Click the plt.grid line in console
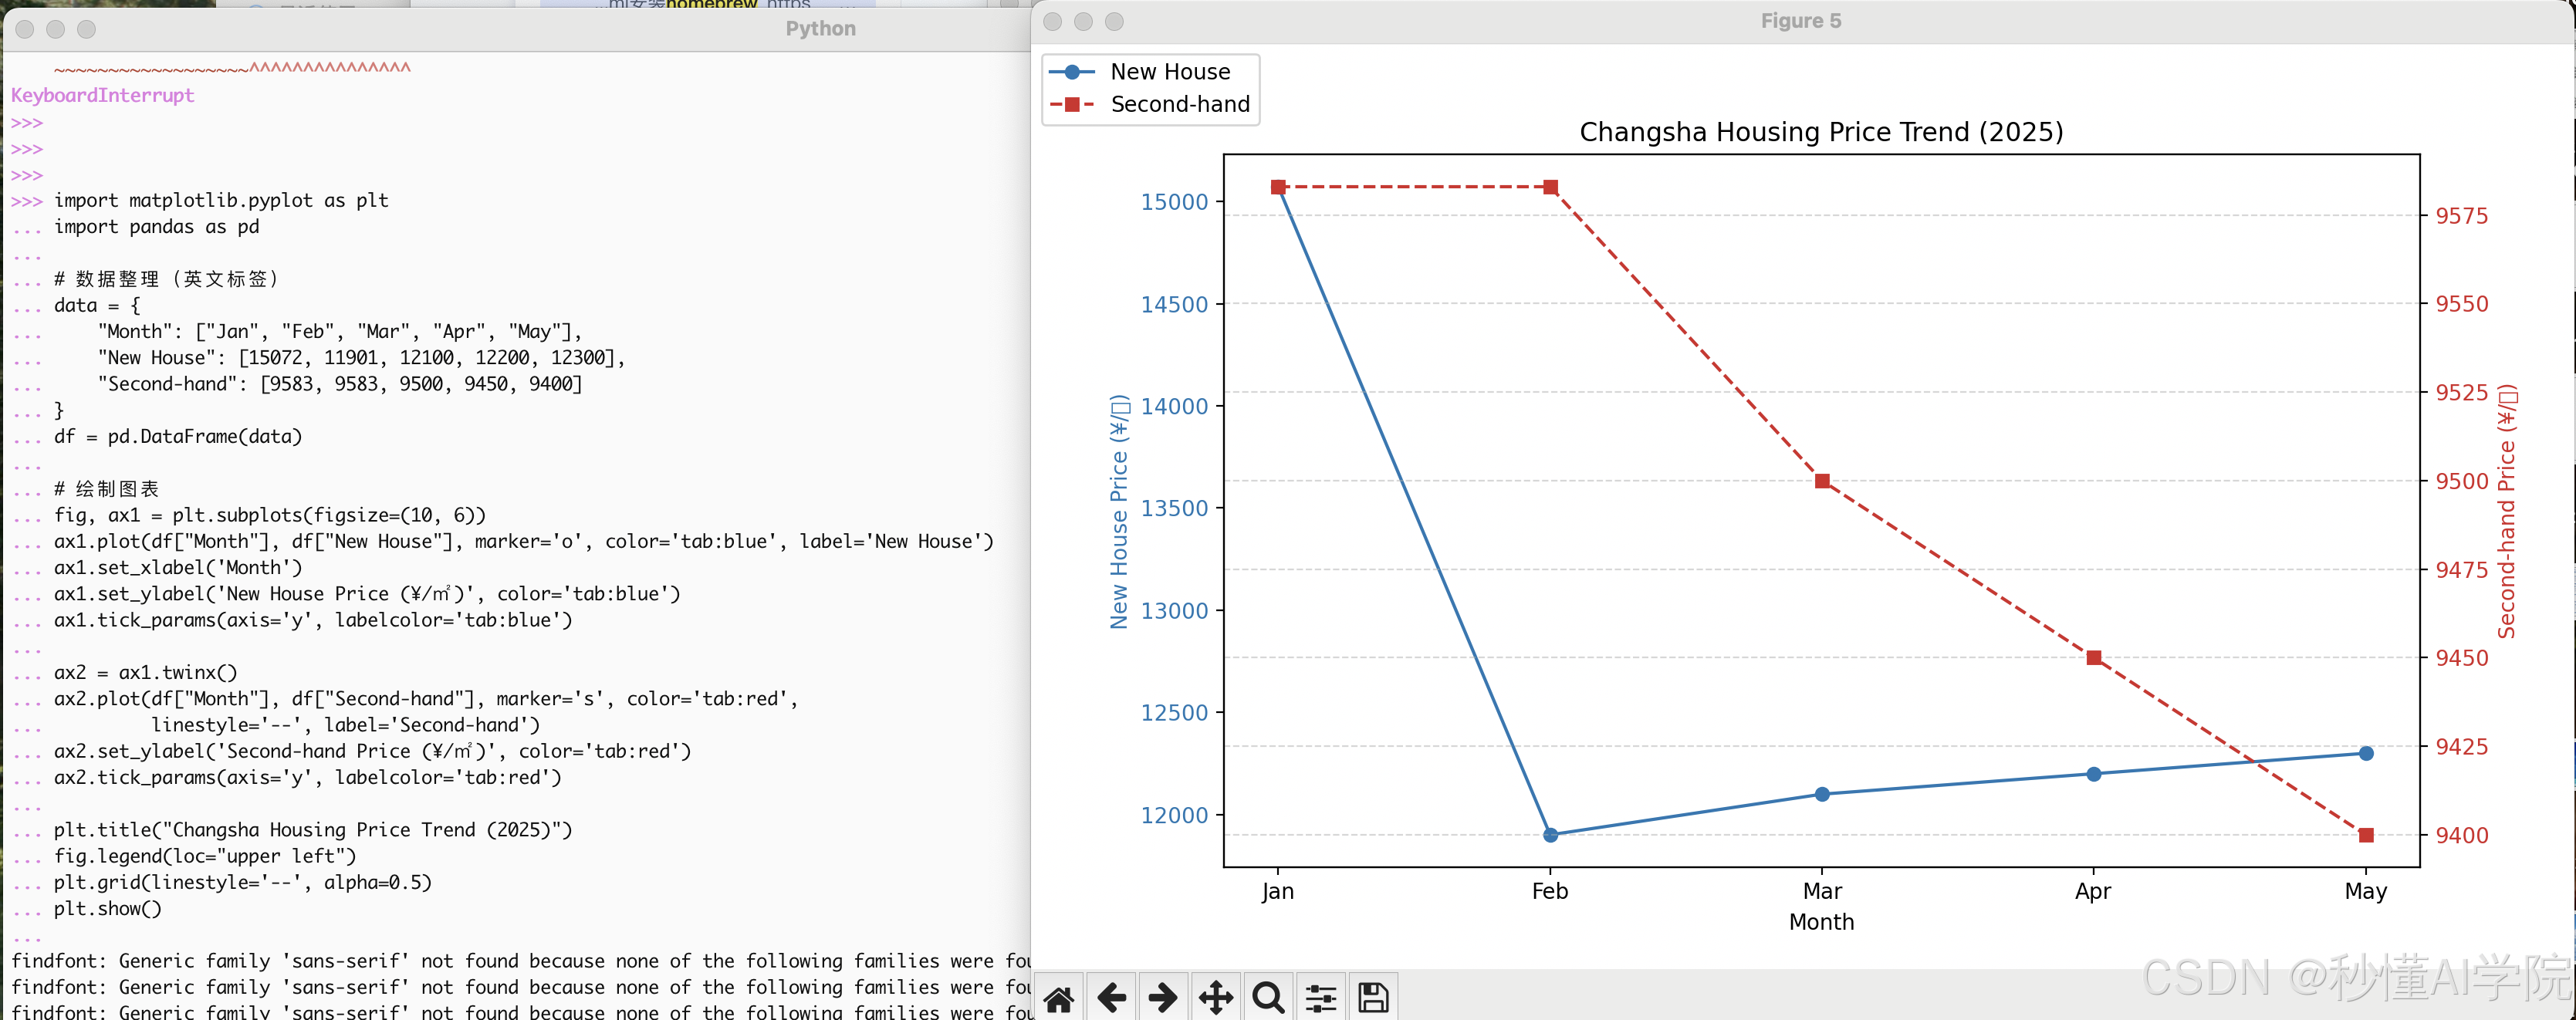This screenshot has width=2576, height=1020. pos(243,882)
